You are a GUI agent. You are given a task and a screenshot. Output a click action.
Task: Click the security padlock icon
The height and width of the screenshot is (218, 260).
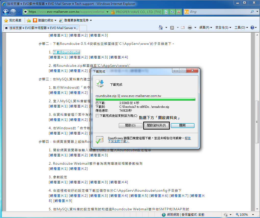pyautogui.click(x=113, y=12)
